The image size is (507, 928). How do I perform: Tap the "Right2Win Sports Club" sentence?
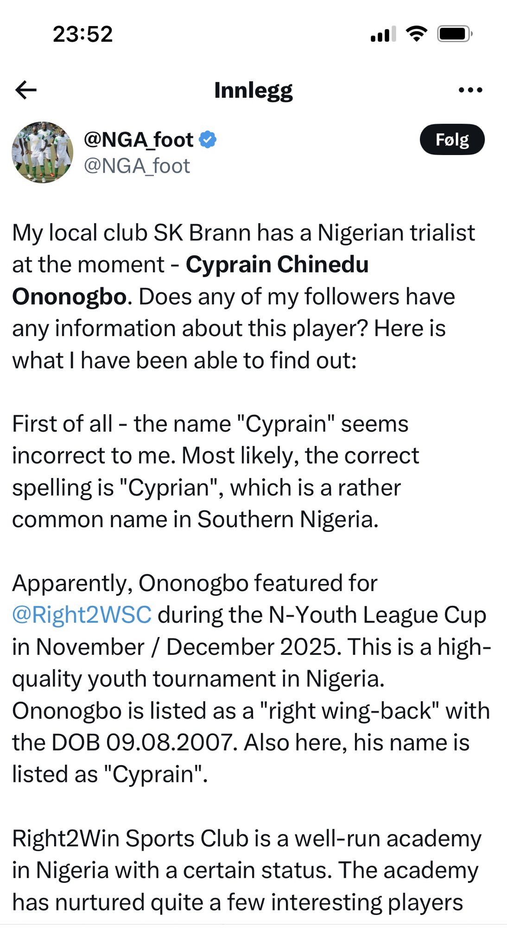(247, 839)
